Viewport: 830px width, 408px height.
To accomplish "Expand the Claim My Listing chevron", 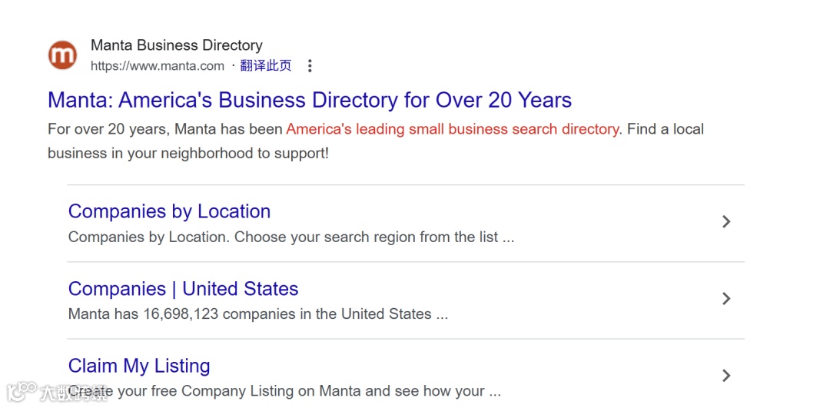I will (x=726, y=376).
